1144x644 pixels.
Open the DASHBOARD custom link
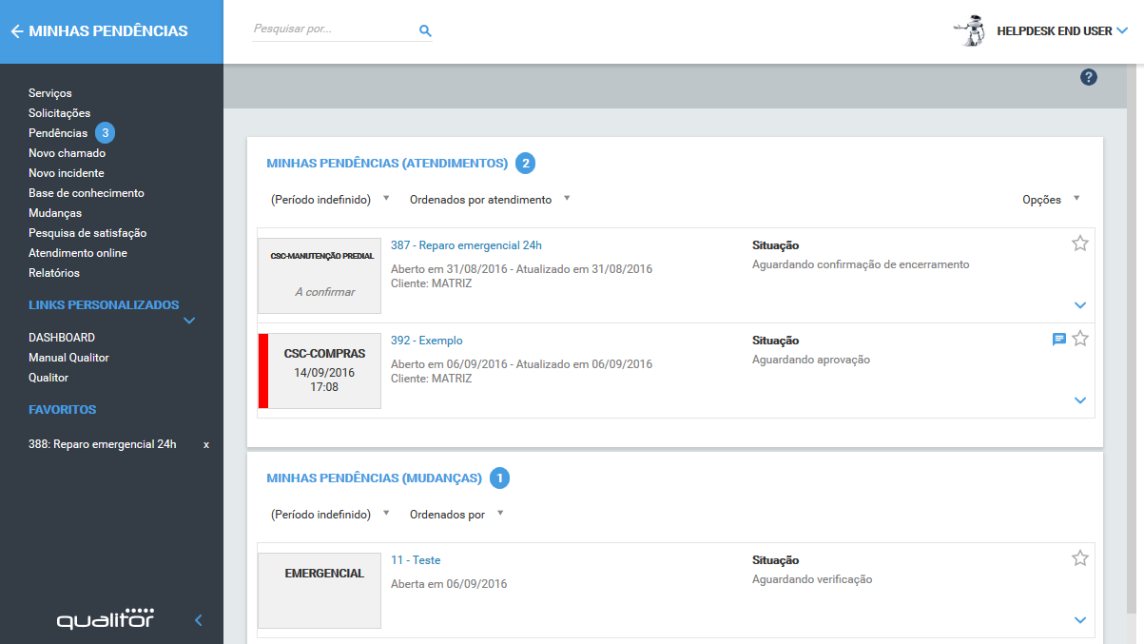click(x=62, y=338)
